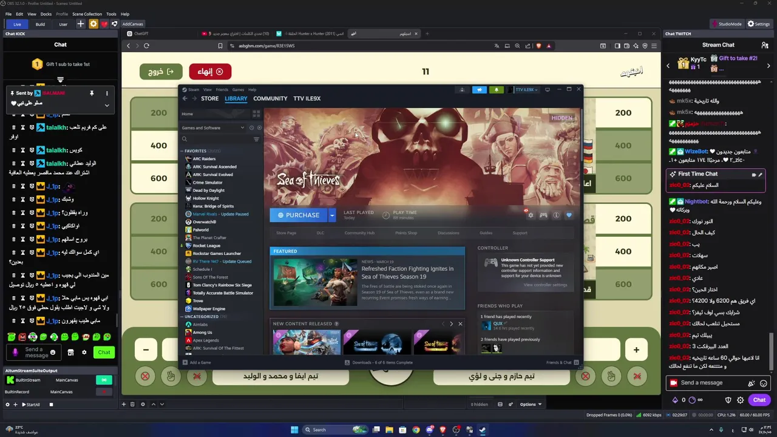This screenshot has height=437, width=777.
Task: Toggle Brave sidebar panel
Action: pos(617,46)
